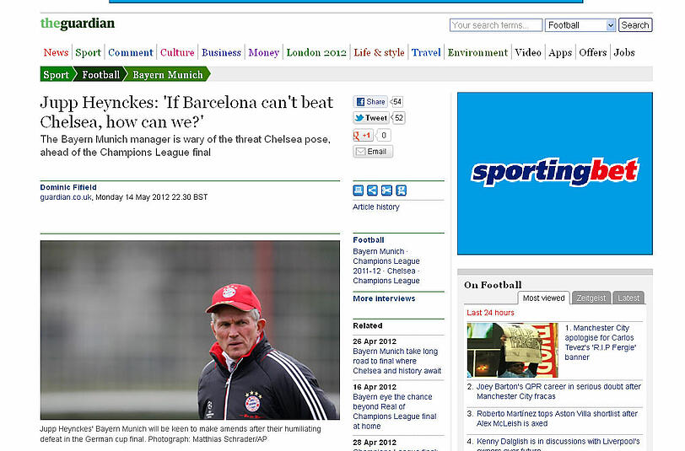Click the Sport breadcrumb
Image resolution: width=685 pixels, height=451 pixels.
(56, 75)
